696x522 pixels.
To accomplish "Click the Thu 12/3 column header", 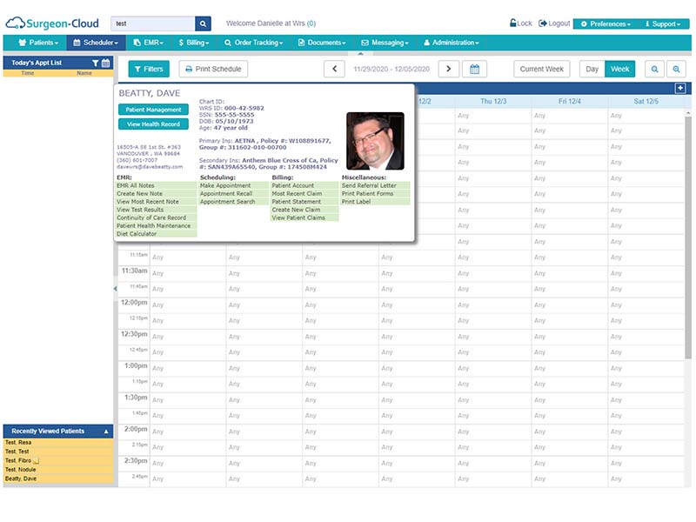I will click(x=493, y=101).
